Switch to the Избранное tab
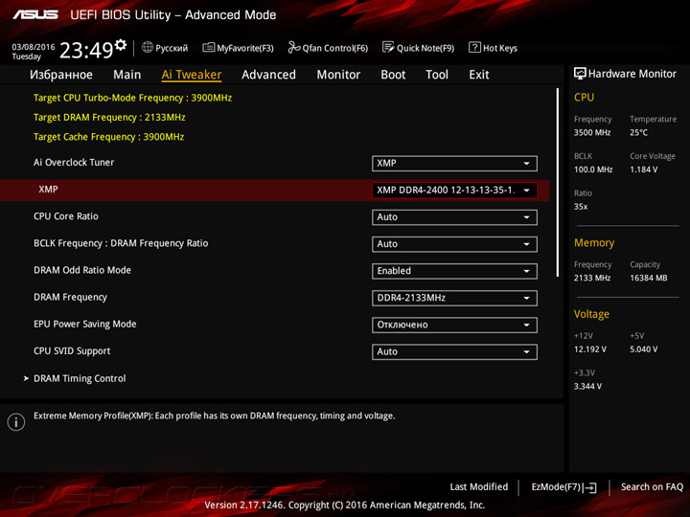 [61, 75]
